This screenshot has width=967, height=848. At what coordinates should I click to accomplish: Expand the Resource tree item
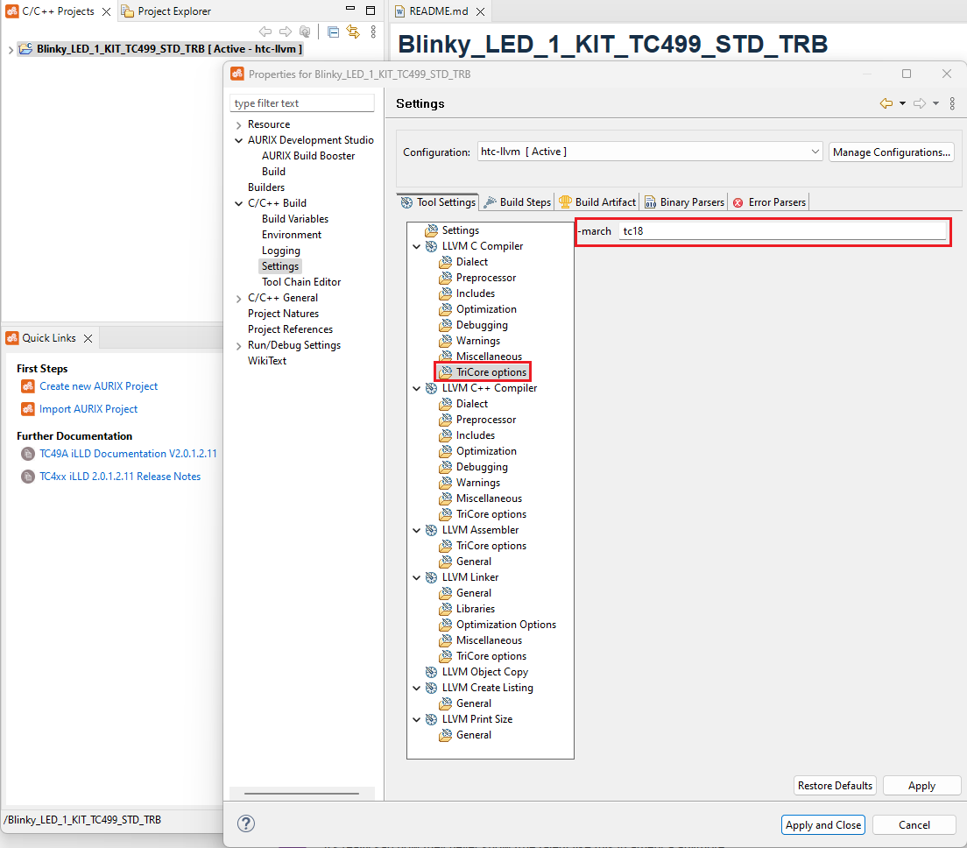[x=238, y=124]
